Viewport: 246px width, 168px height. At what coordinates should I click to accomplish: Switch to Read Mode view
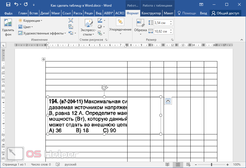pyautogui.click(x=167, y=164)
